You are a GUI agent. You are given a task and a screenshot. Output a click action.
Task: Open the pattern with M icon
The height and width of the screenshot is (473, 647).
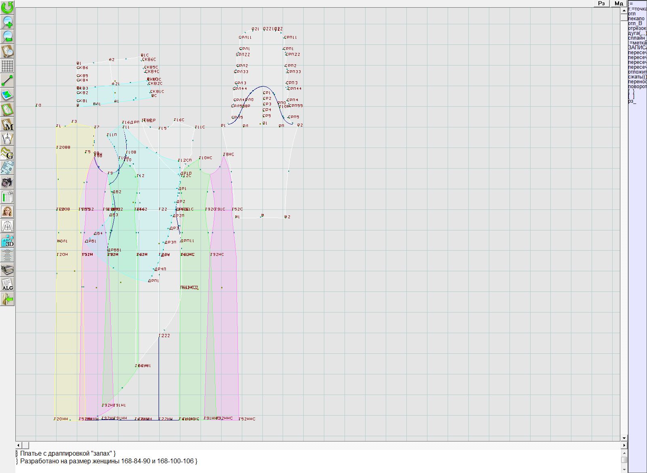point(7,125)
